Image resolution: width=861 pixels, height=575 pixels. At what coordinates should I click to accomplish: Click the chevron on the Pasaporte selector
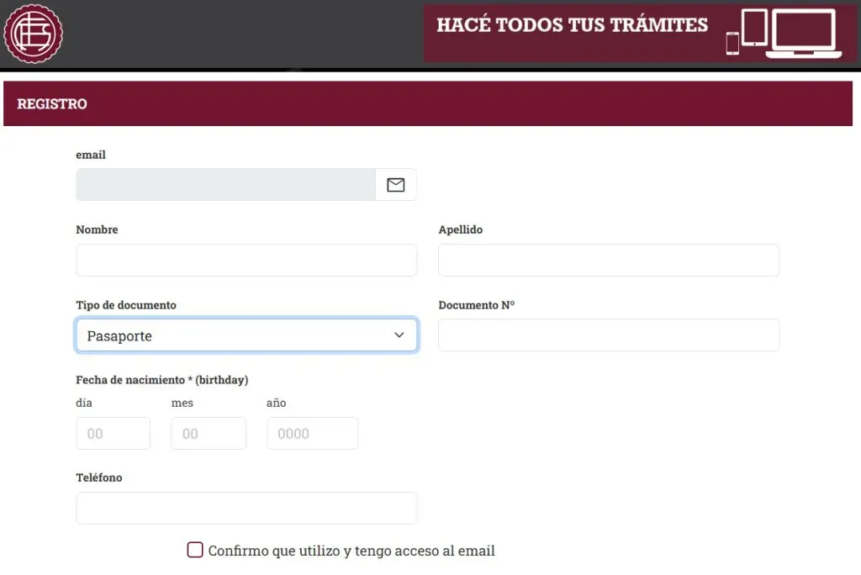click(x=399, y=335)
